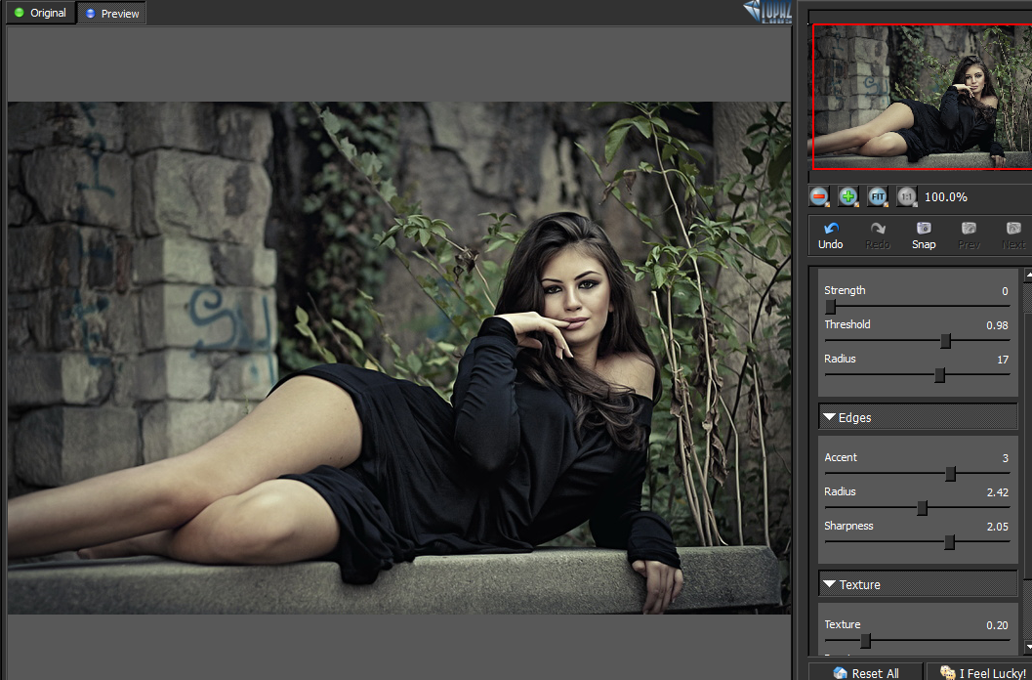The height and width of the screenshot is (680, 1032).
Task: Undo the last adjustment
Action: pos(831,234)
